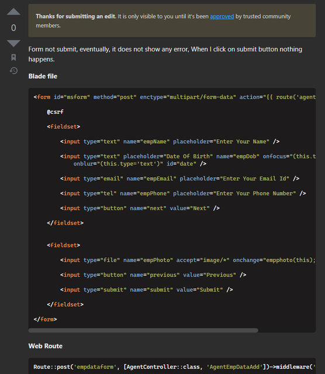325x374 pixels.
Task: Click the vote count number zero
Action: point(13,28)
